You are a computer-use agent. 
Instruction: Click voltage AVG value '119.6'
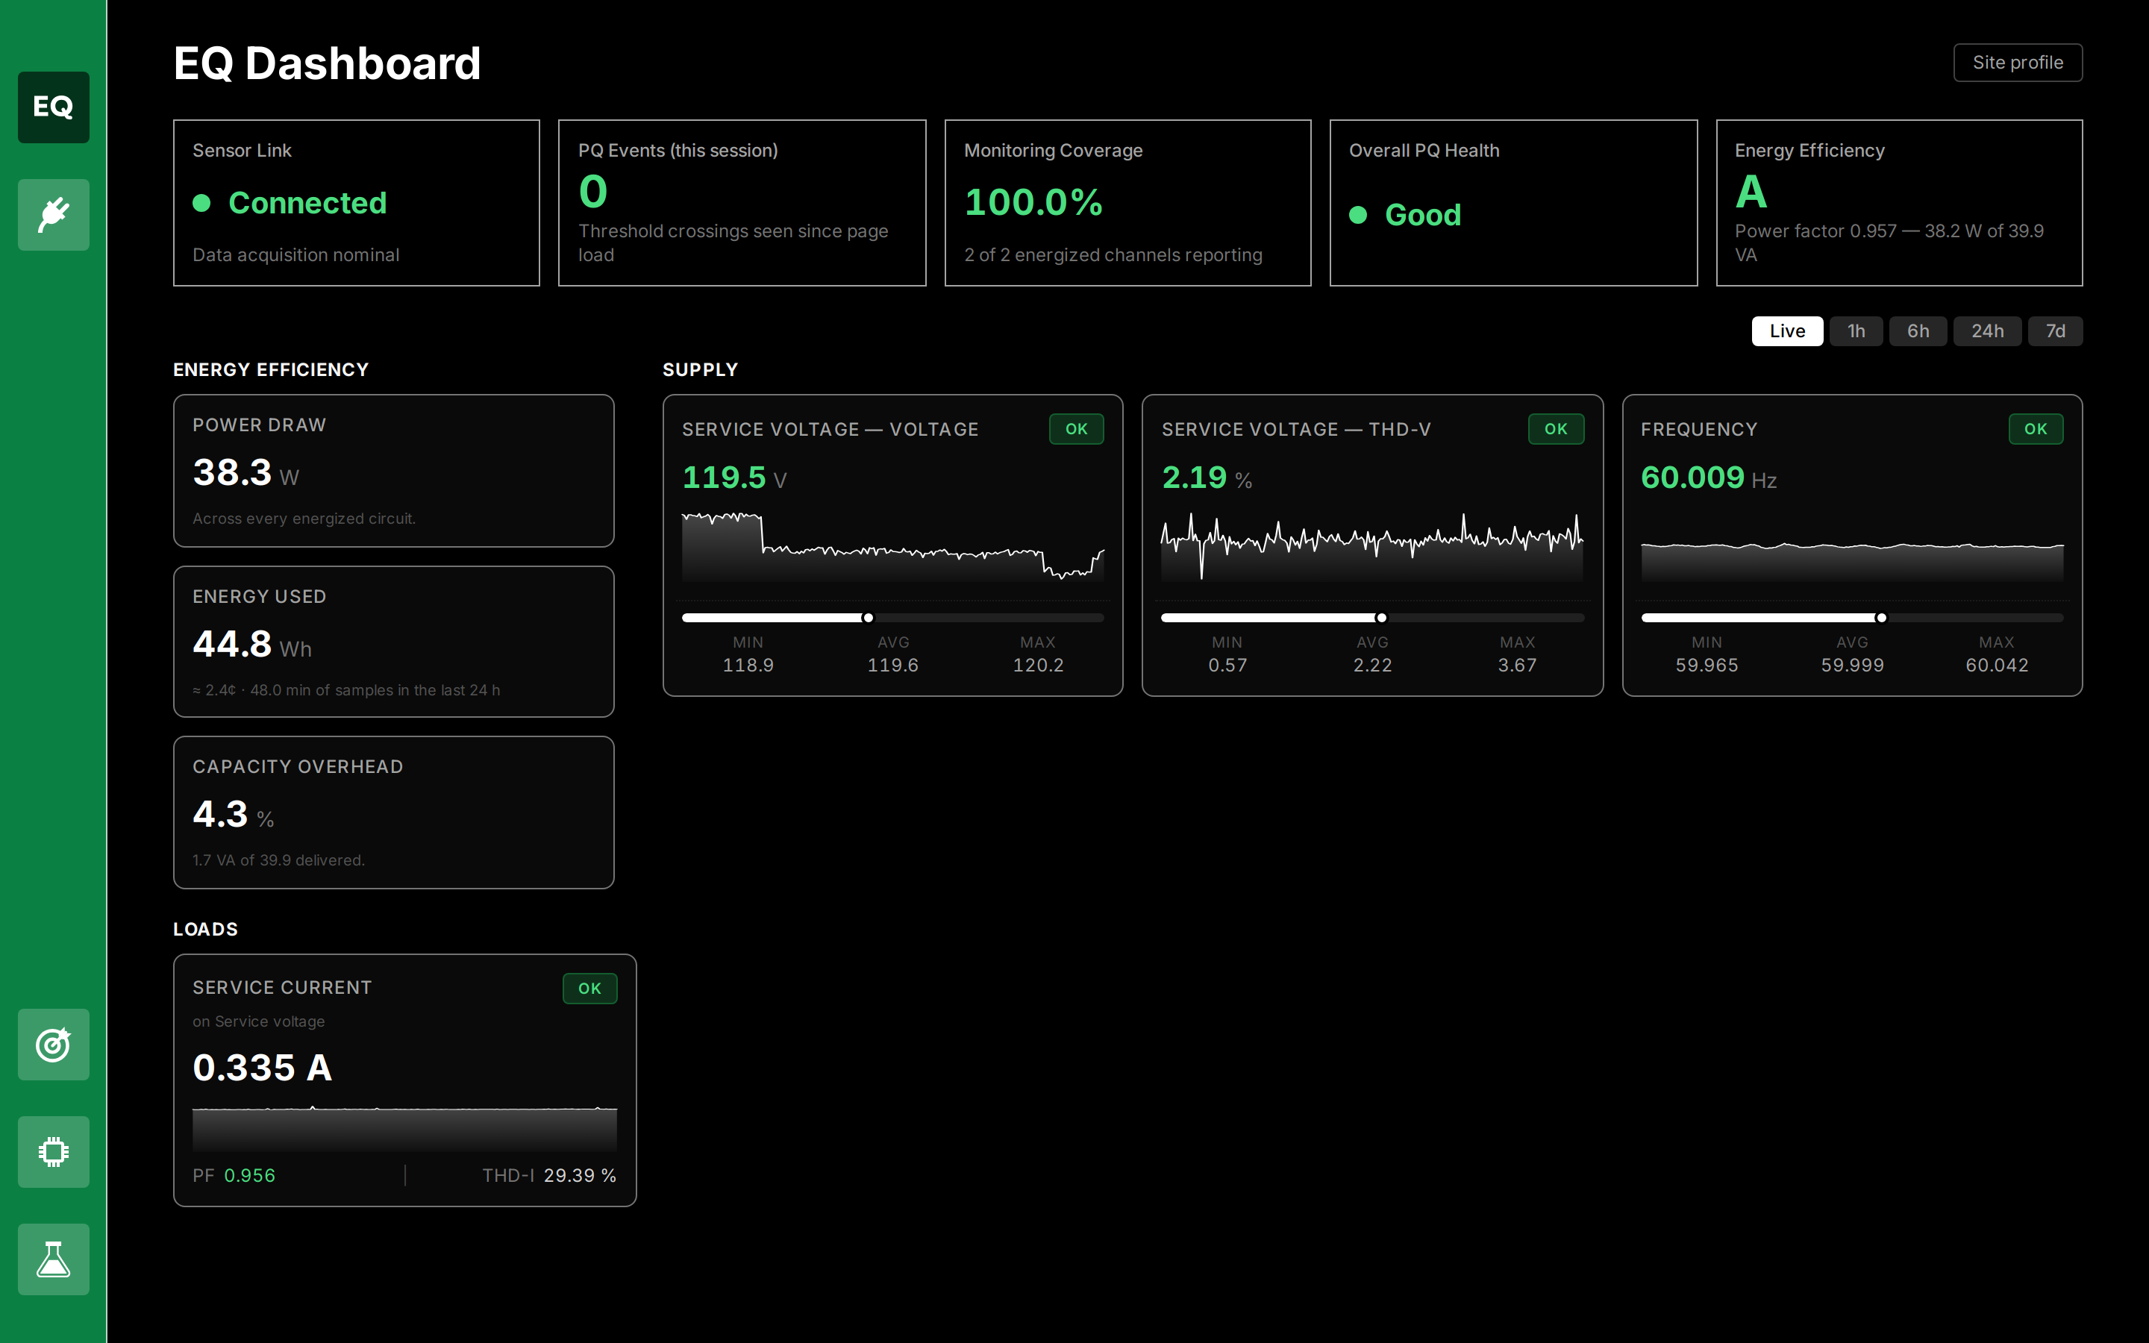click(892, 666)
